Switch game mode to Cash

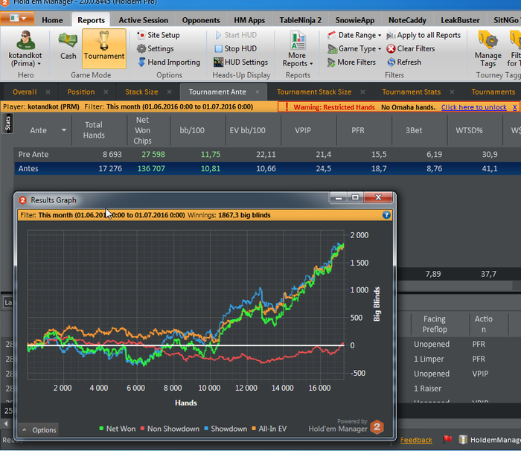pos(68,47)
